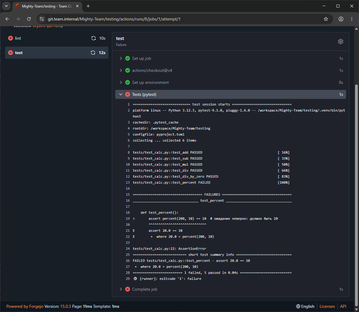Click 'rootdir: /workspace/Mighty-Team/testing' text
This screenshot has width=359, height=312.
point(172,129)
